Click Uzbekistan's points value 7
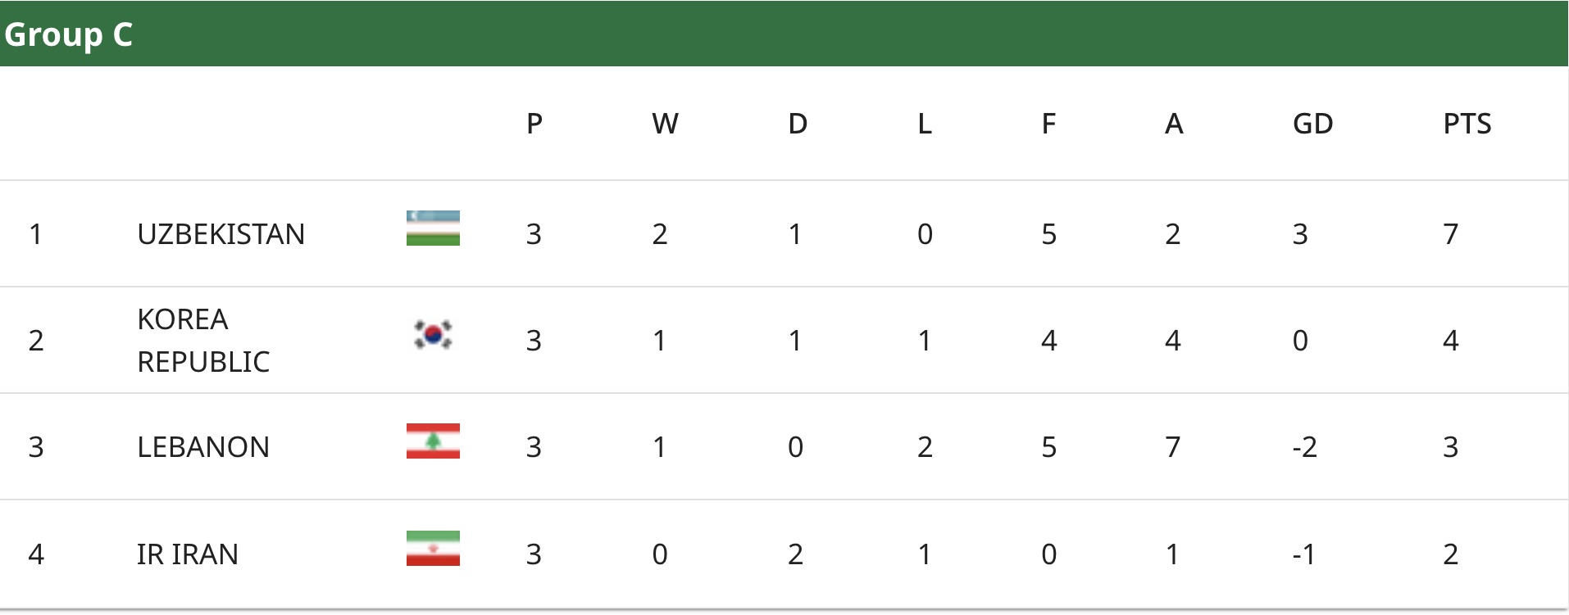 coord(1450,234)
